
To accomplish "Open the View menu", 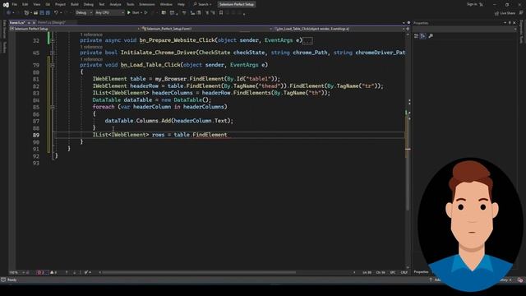I will click(36, 4).
